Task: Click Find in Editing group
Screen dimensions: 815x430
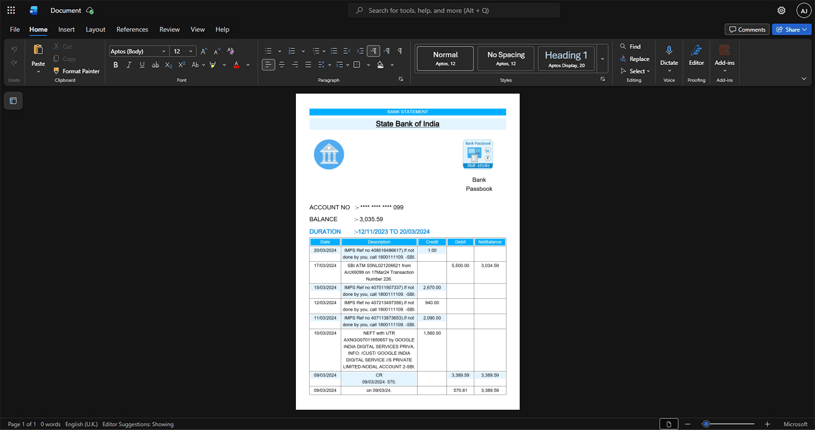Action: pos(630,47)
